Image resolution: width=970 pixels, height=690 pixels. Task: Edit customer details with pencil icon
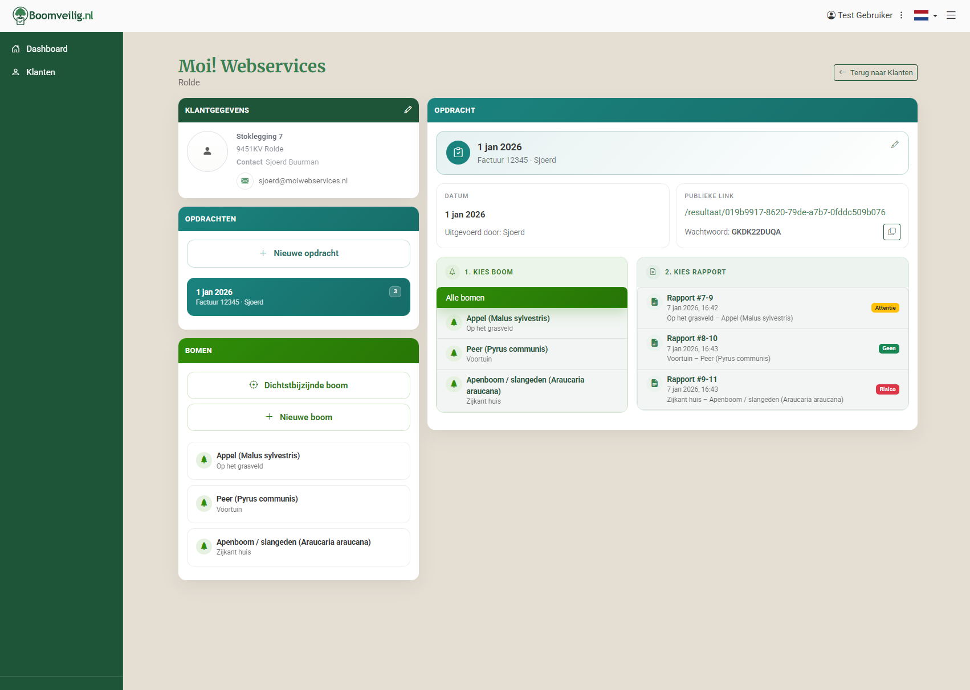(407, 110)
